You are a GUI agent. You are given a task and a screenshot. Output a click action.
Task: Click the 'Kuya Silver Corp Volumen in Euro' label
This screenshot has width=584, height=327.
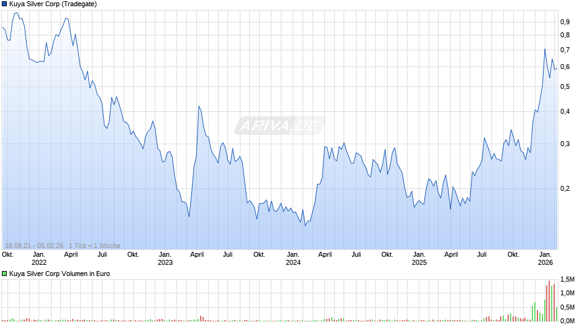tap(60, 274)
